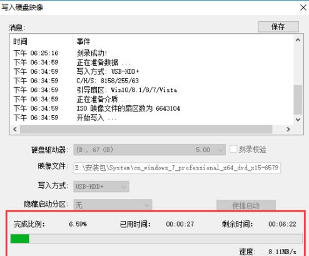This screenshot has height=256, width=309.
Task: Select the C/H/S: 8158/255/63 log row
Action: [152, 81]
